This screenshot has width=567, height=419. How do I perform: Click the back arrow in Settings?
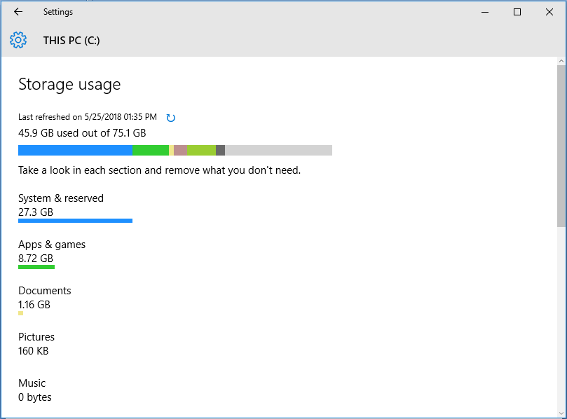point(18,12)
